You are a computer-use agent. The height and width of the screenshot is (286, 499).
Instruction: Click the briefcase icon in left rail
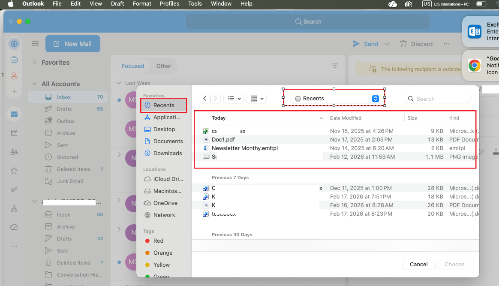click(x=14, y=60)
